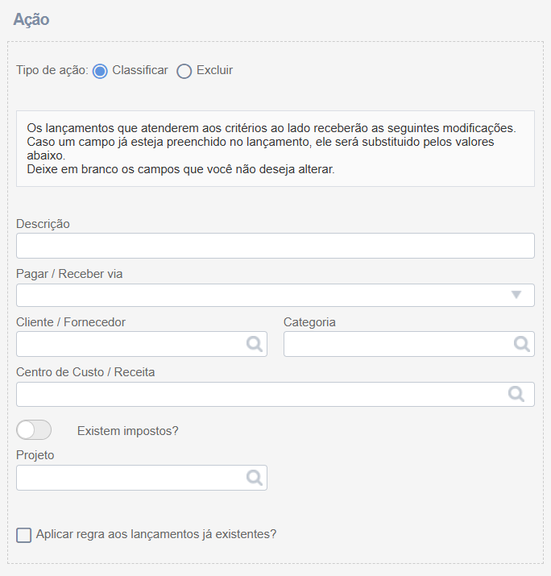
Task: Click the Projeto field's magnifier icon
Action: click(255, 478)
